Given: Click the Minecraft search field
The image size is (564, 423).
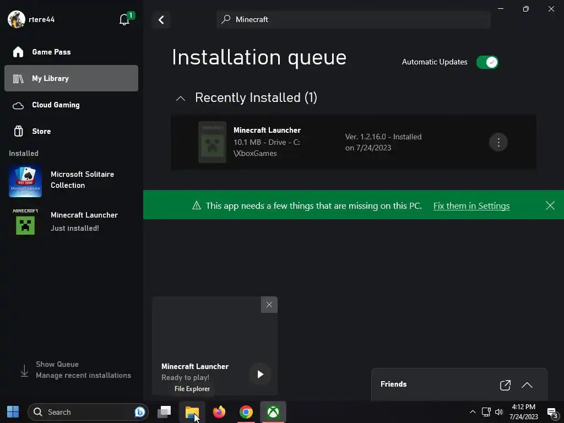Looking at the screenshot, I should click(x=353, y=19).
